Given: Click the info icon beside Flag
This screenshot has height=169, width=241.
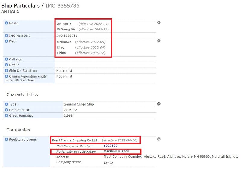Looking at the screenshot, I should [x=6, y=41].
